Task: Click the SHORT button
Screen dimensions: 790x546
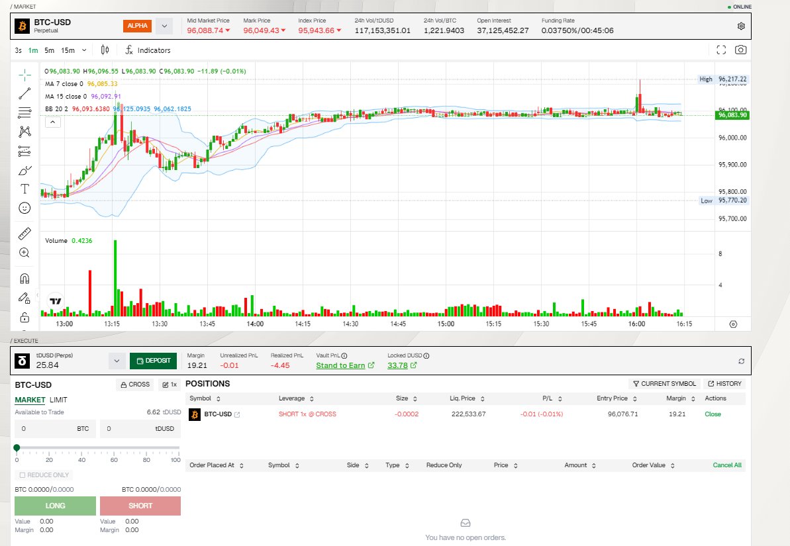Action: tap(140, 506)
